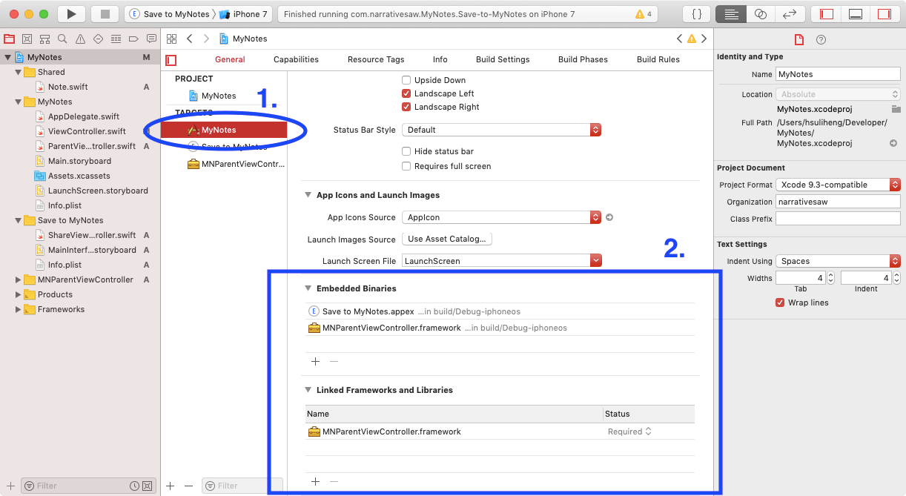The height and width of the screenshot is (496, 906).
Task: Click the Use Asset Catalog button
Action: click(447, 239)
